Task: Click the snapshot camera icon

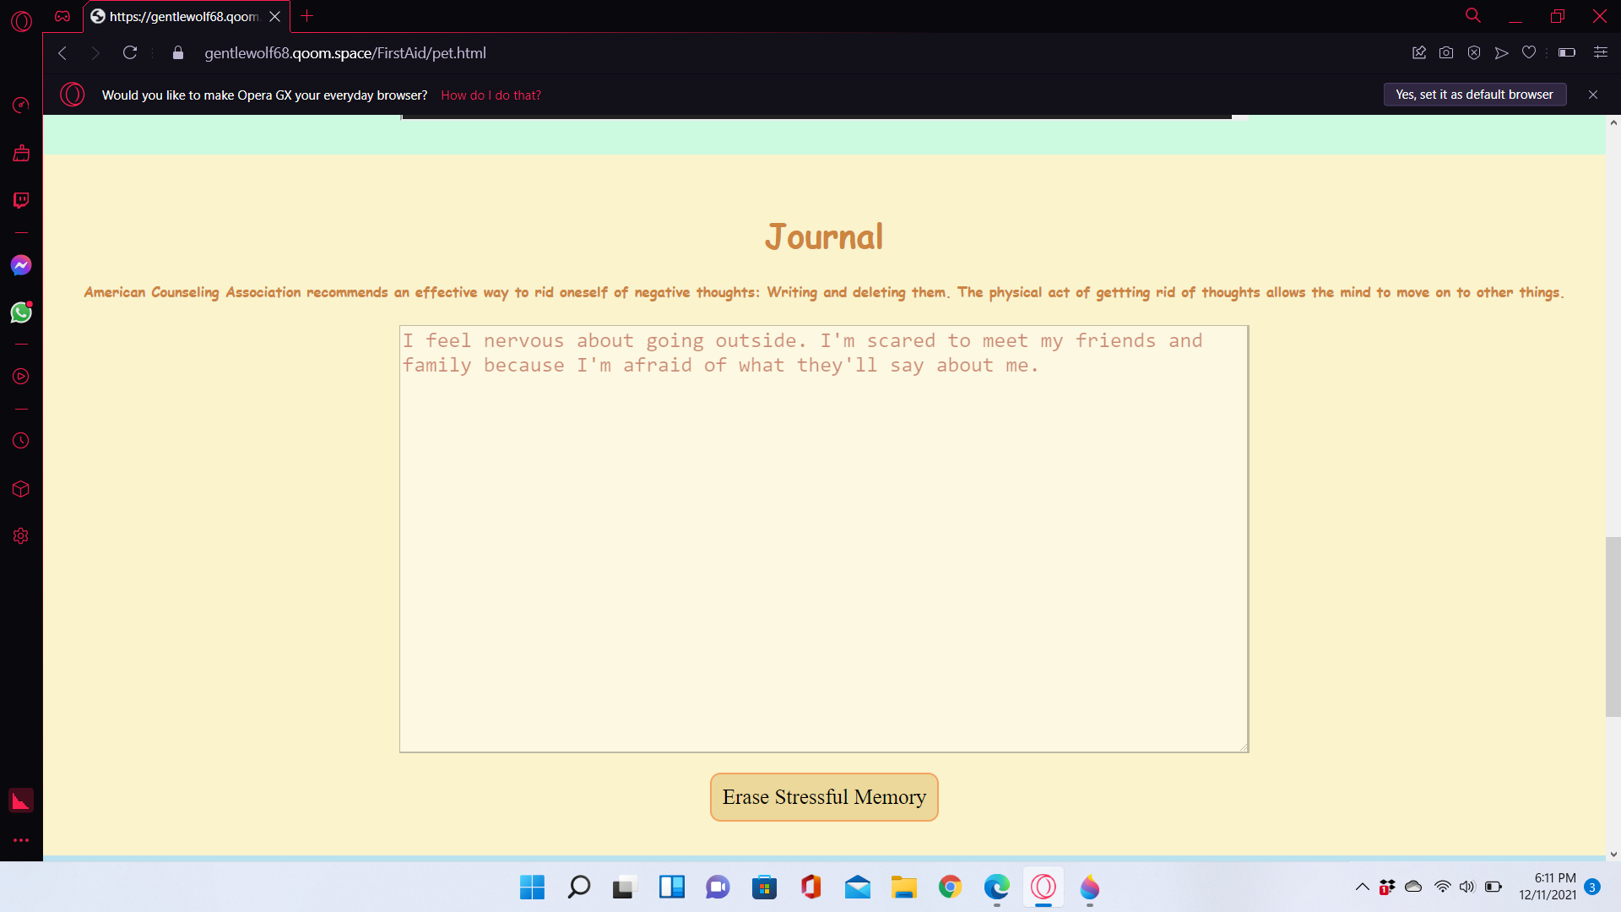Action: [1446, 52]
